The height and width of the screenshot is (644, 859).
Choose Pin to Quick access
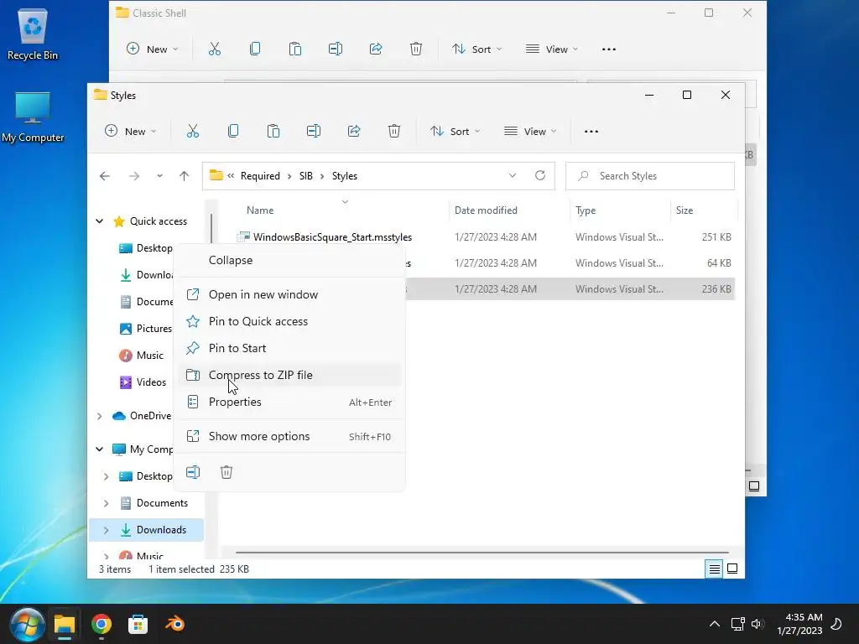click(x=289, y=321)
